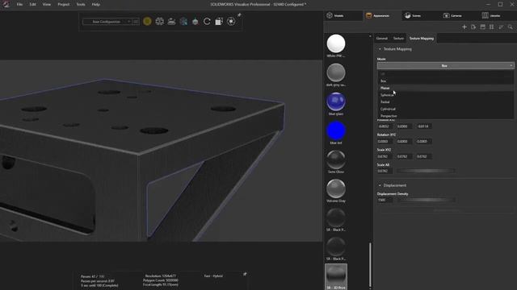The height and width of the screenshot is (290, 517).
Task: Open the File menu
Action: click(x=19, y=4)
